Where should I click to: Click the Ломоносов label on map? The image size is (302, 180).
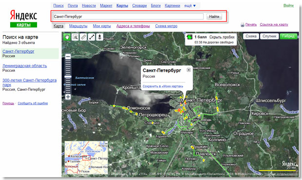pyautogui.click(x=138, y=108)
